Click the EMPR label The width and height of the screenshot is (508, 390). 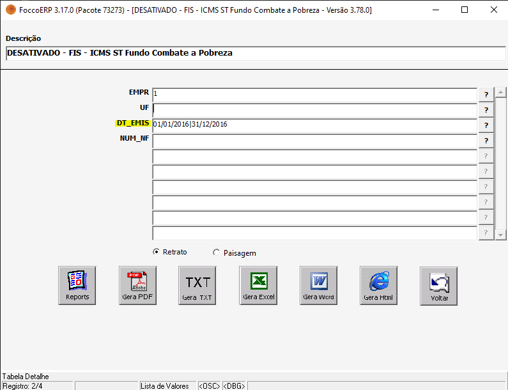(x=139, y=92)
